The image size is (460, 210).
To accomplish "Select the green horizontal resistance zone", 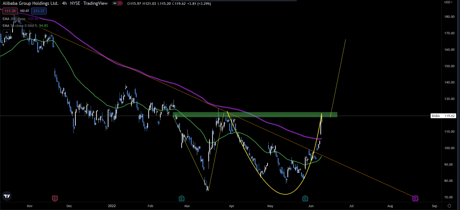I will [255, 114].
